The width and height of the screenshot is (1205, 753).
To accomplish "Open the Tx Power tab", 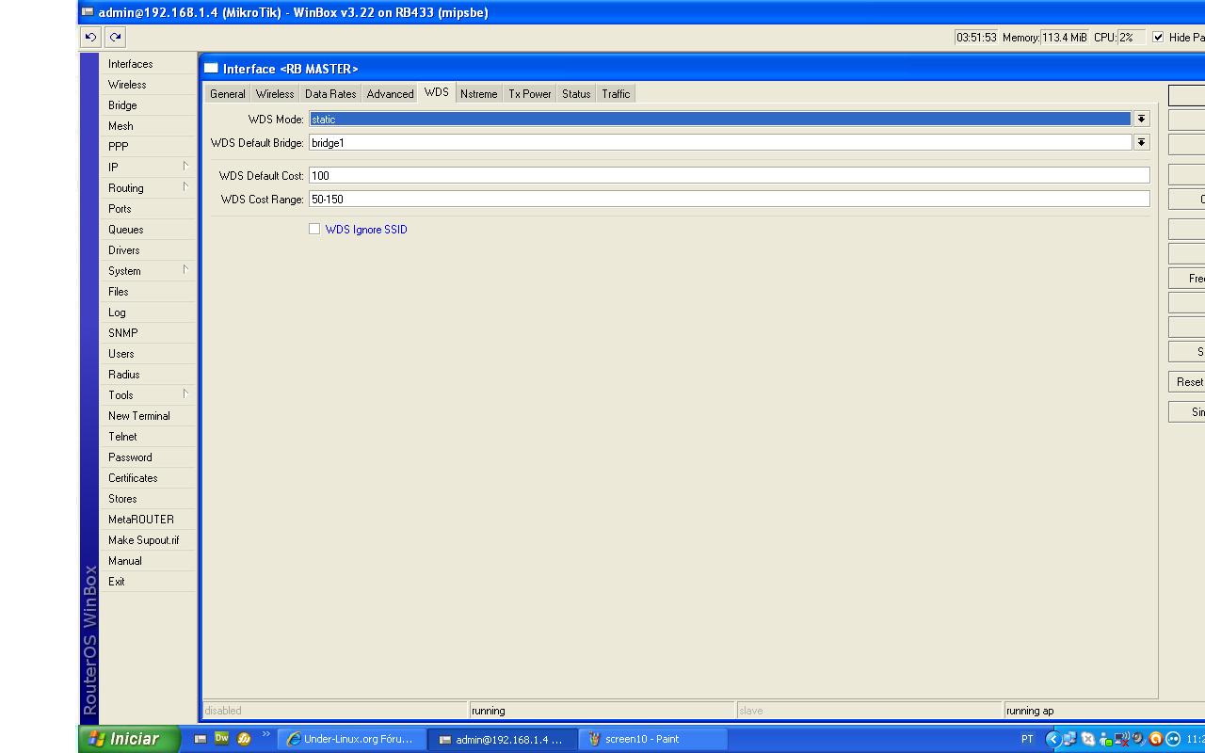I will tap(530, 94).
